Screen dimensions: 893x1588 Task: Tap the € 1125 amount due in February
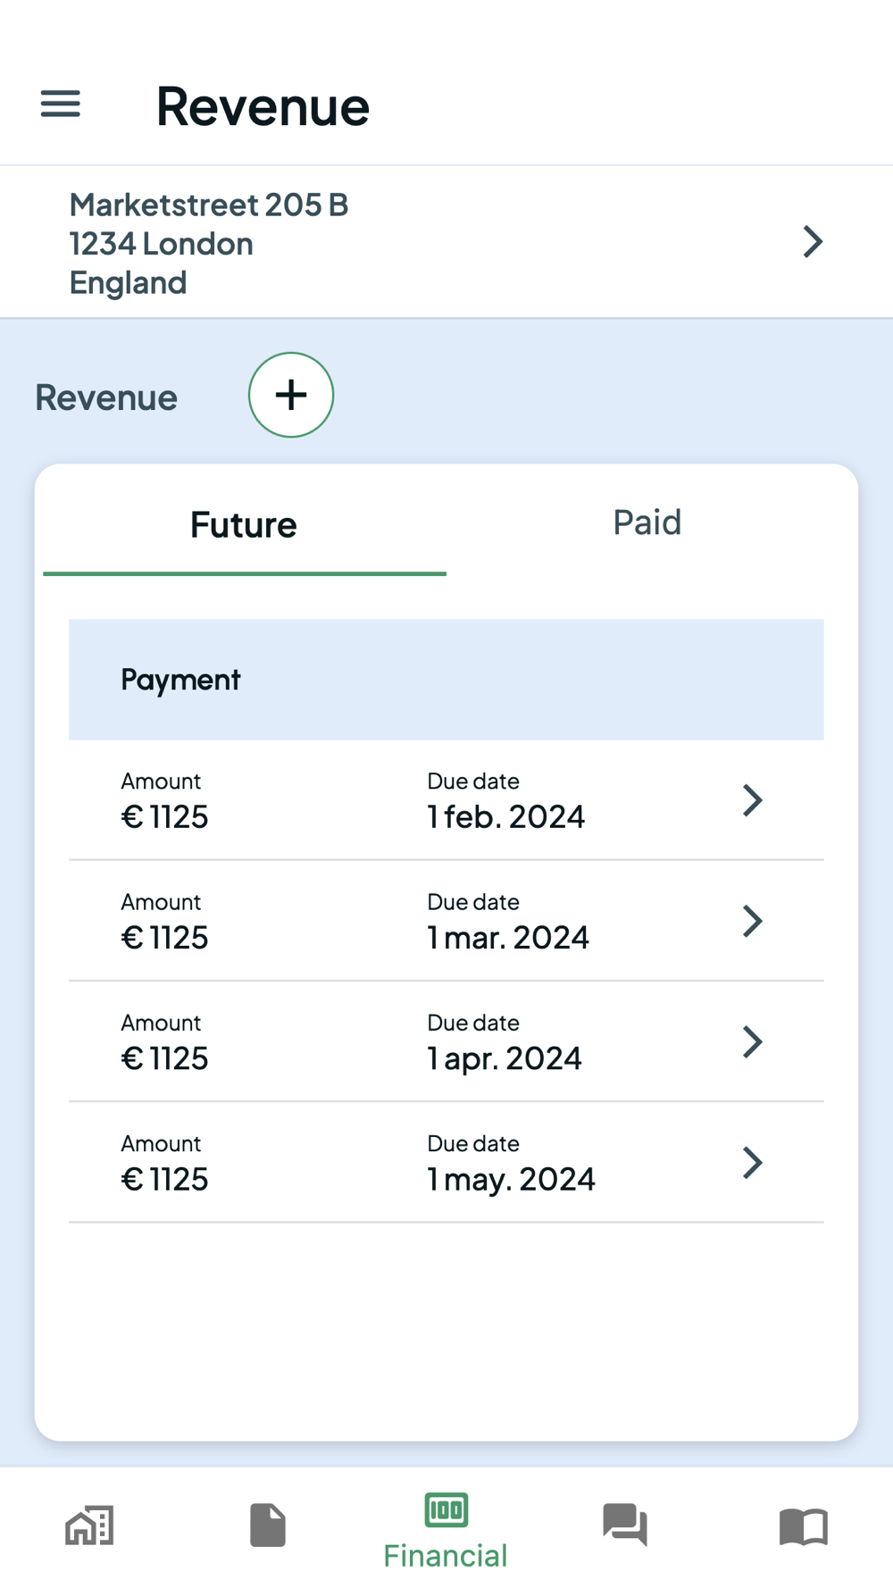(x=165, y=816)
